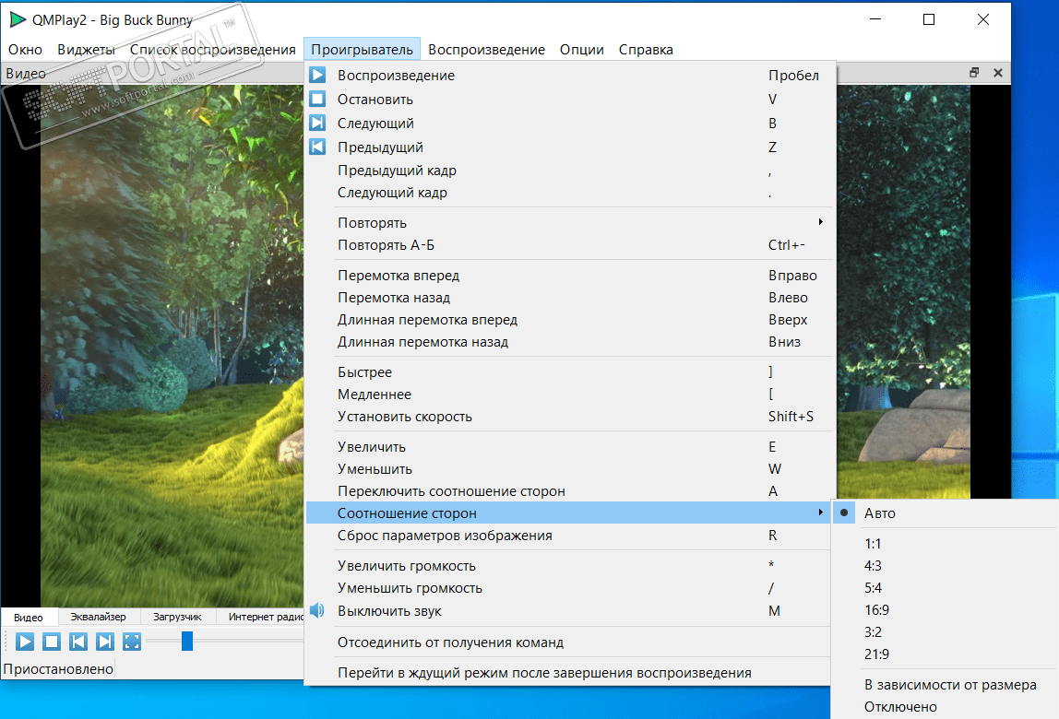The image size is (1059, 719).
Task: Select Длинная перемотка вперед
Action: (x=568, y=319)
